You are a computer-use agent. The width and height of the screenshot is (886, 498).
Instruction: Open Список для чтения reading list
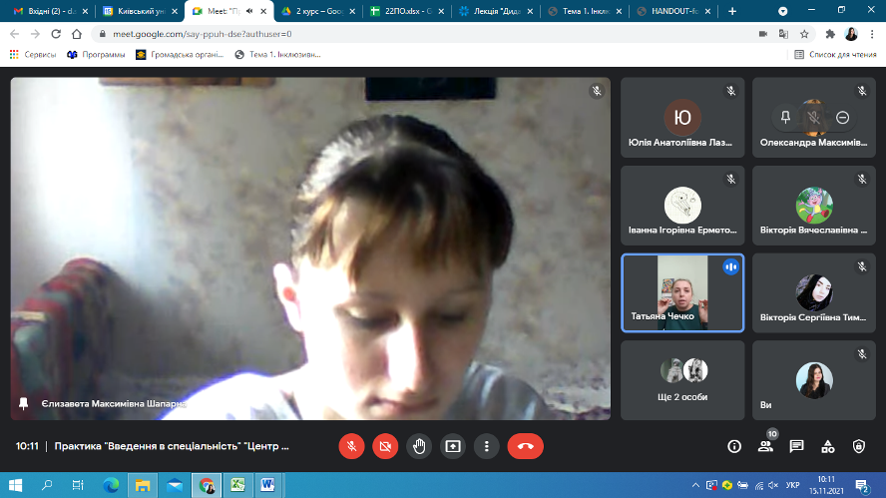pyautogui.click(x=835, y=54)
